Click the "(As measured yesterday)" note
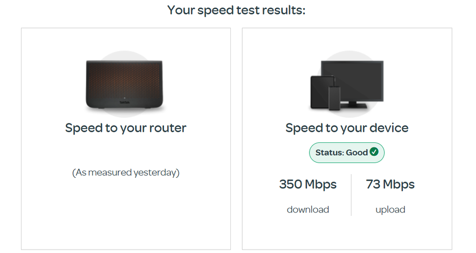The width and height of the screenshot is (476, 253). tap(126, 172)
